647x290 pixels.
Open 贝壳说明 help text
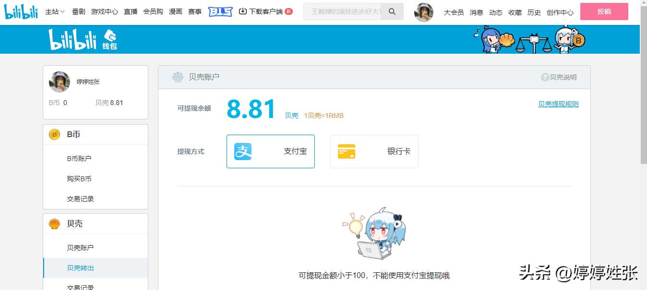[563, 77]
